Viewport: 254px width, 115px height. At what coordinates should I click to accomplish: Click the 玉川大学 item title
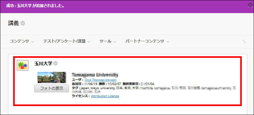tap(43, 64)
